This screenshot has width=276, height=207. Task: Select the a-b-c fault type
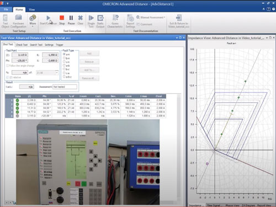point(64,77)
